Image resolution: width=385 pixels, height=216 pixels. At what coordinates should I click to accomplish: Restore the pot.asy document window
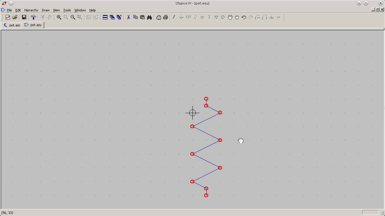[378, 10]
